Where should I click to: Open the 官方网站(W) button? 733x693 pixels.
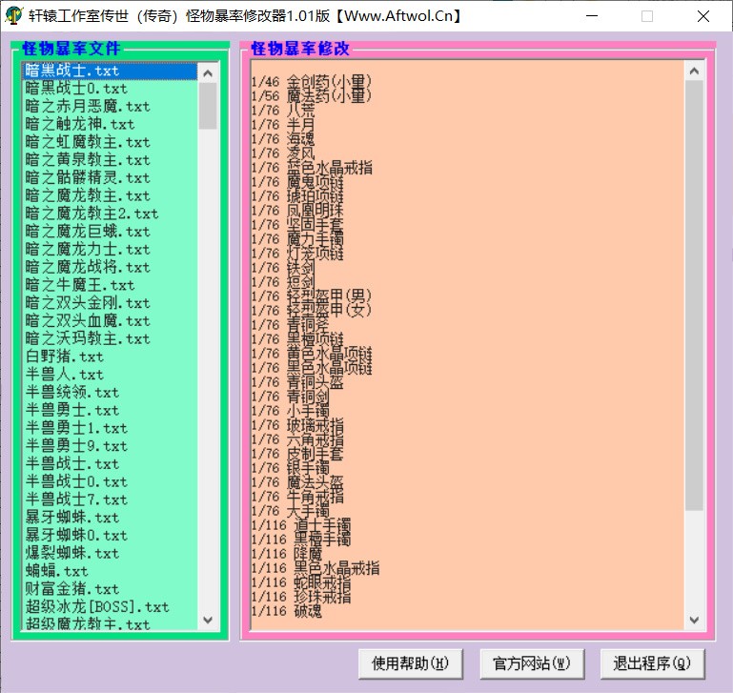tap(532, 663)
